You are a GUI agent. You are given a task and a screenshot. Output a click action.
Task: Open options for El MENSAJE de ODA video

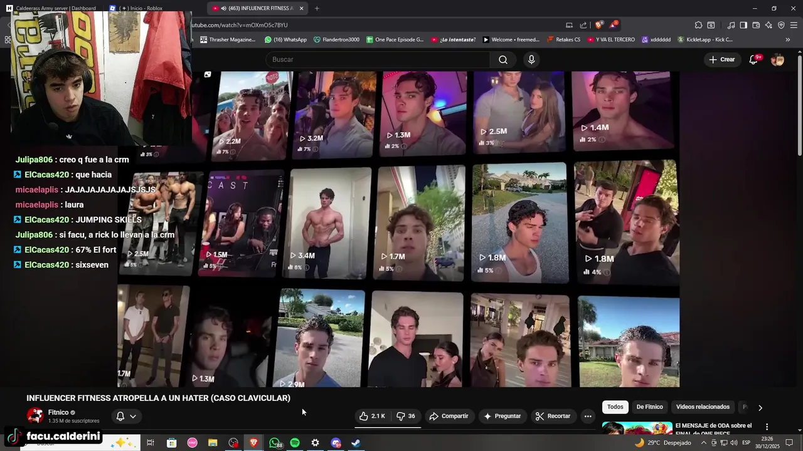767,427
